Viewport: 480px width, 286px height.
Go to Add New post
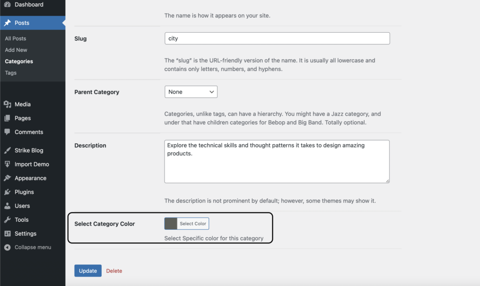point(16,50)
